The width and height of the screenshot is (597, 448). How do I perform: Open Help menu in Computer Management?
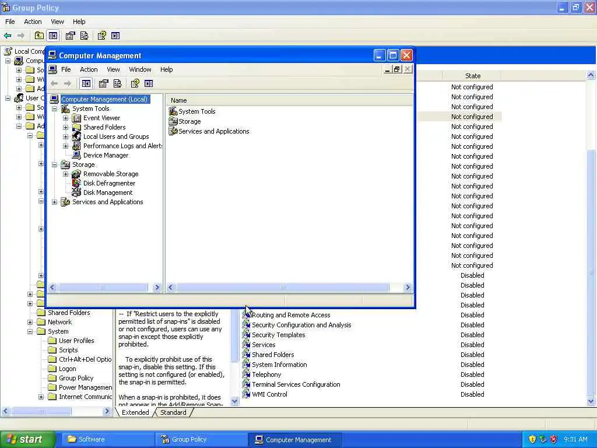[x=166, y=69]
